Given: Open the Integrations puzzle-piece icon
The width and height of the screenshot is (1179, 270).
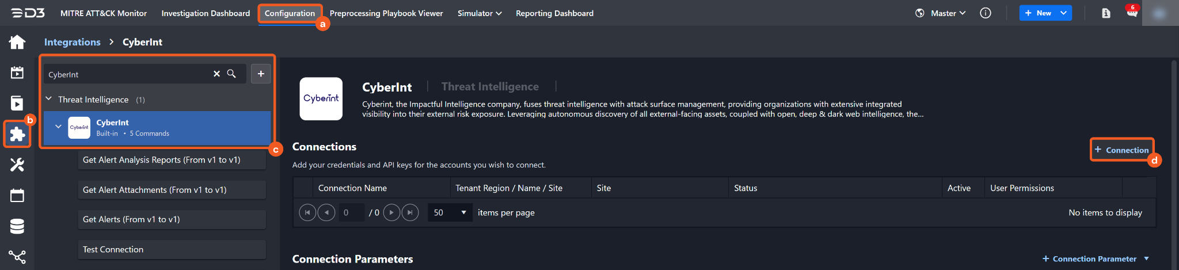Looking at the screenshot, I should pyautogui.click(x=17, y=134).
